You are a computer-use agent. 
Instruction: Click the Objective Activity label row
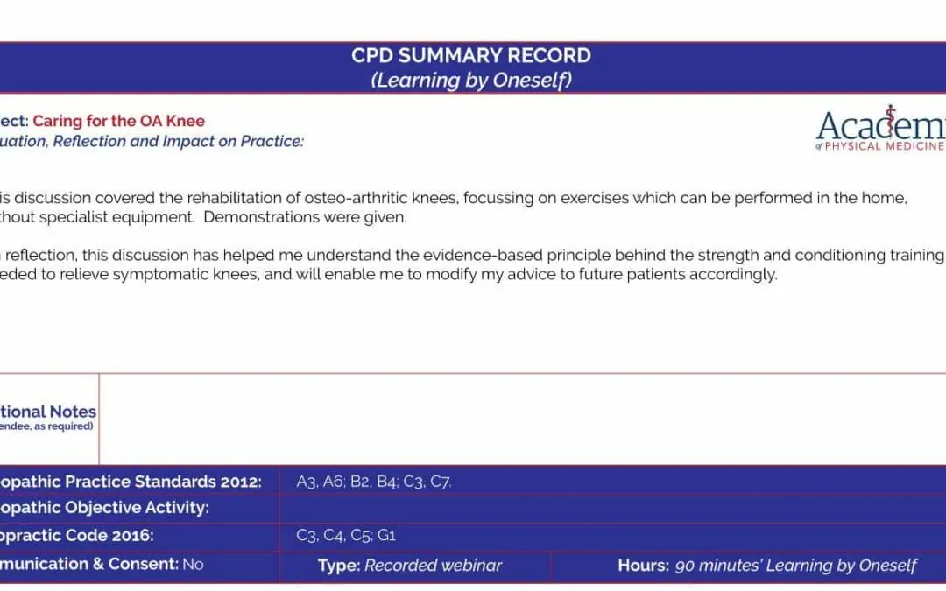139,508
